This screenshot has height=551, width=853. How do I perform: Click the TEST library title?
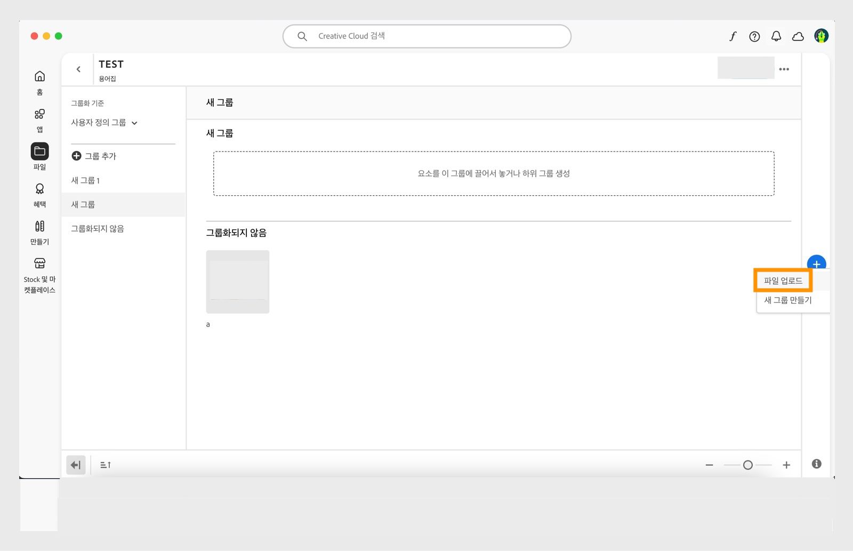tap(111, 64)
